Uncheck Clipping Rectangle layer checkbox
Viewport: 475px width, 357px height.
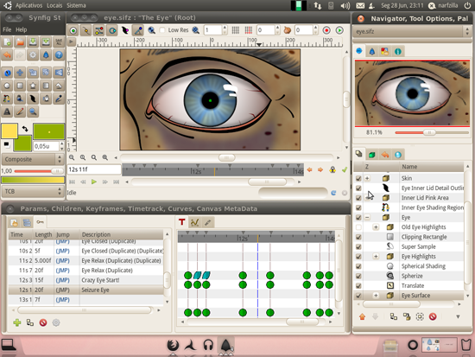(x=358, y=237)
